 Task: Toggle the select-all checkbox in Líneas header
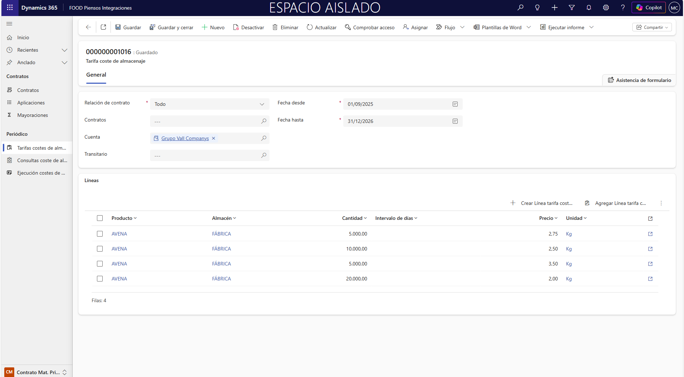100,218
